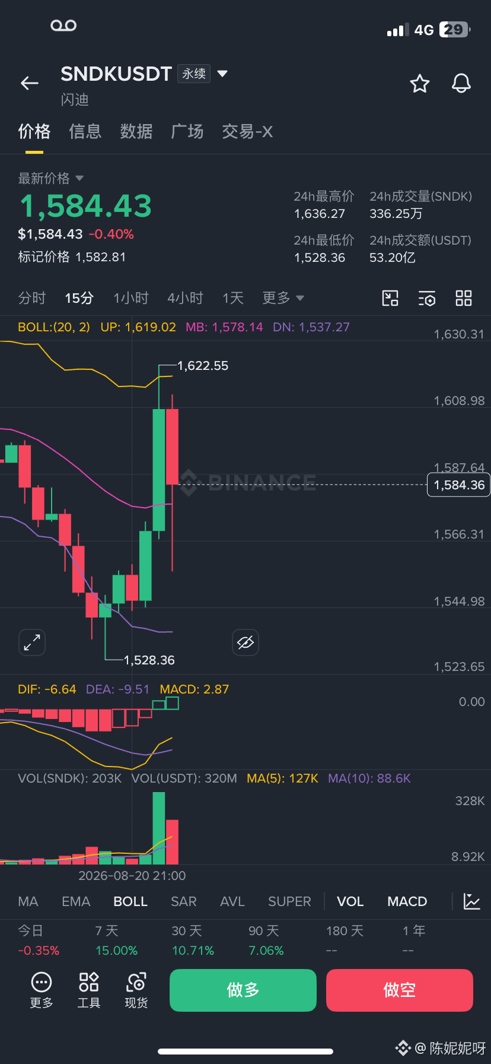Tap the MA(5): 127K volume label
This screenshot has height=1064, width=491.
(282, 778)
